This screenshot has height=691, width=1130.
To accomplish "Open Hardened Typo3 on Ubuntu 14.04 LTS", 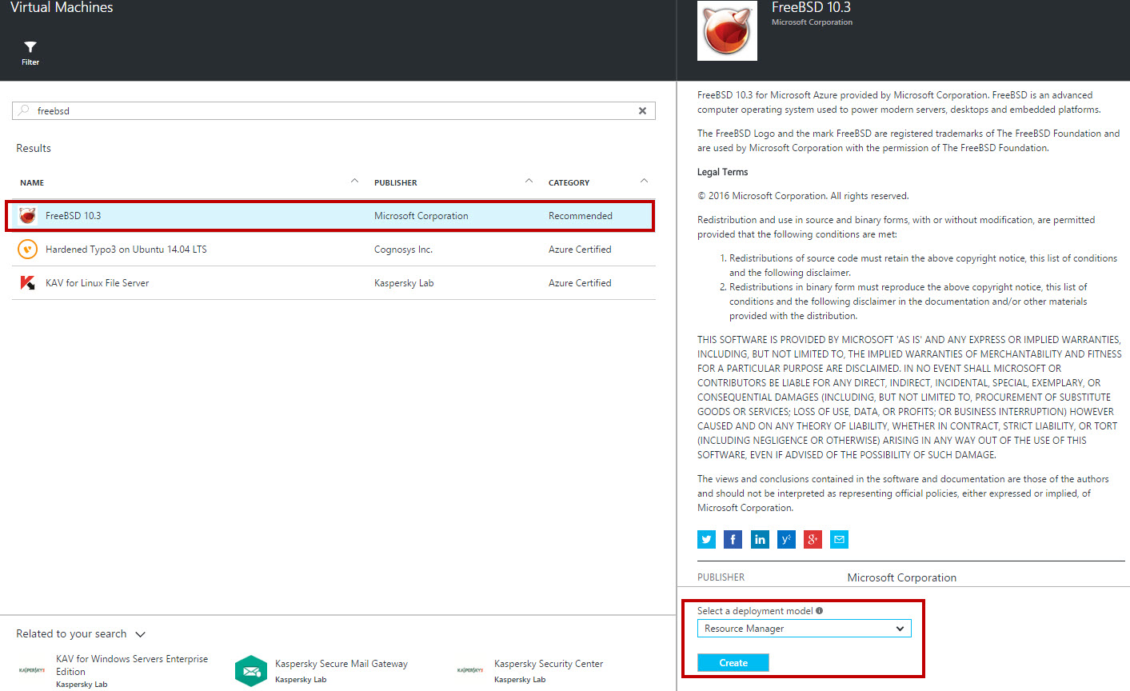I will point(126,250).
